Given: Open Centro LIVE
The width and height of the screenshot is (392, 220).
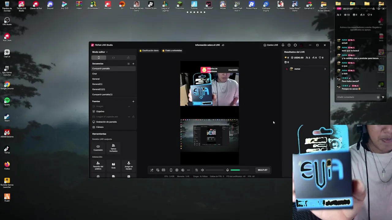Looking at the screenshot, I should 271,45.
